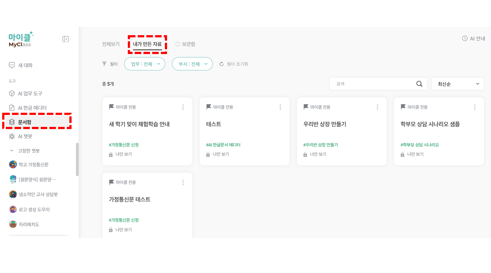
Task: Click the search magnifier icon
Action: tap(419, 84)
